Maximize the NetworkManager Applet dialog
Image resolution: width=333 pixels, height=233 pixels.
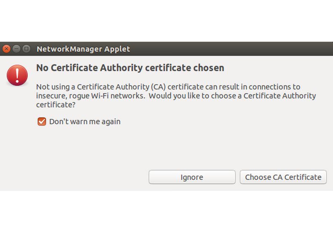point(26,49)
